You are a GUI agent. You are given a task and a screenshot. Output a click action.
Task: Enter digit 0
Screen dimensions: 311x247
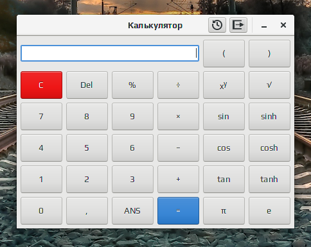coord(41,210)
